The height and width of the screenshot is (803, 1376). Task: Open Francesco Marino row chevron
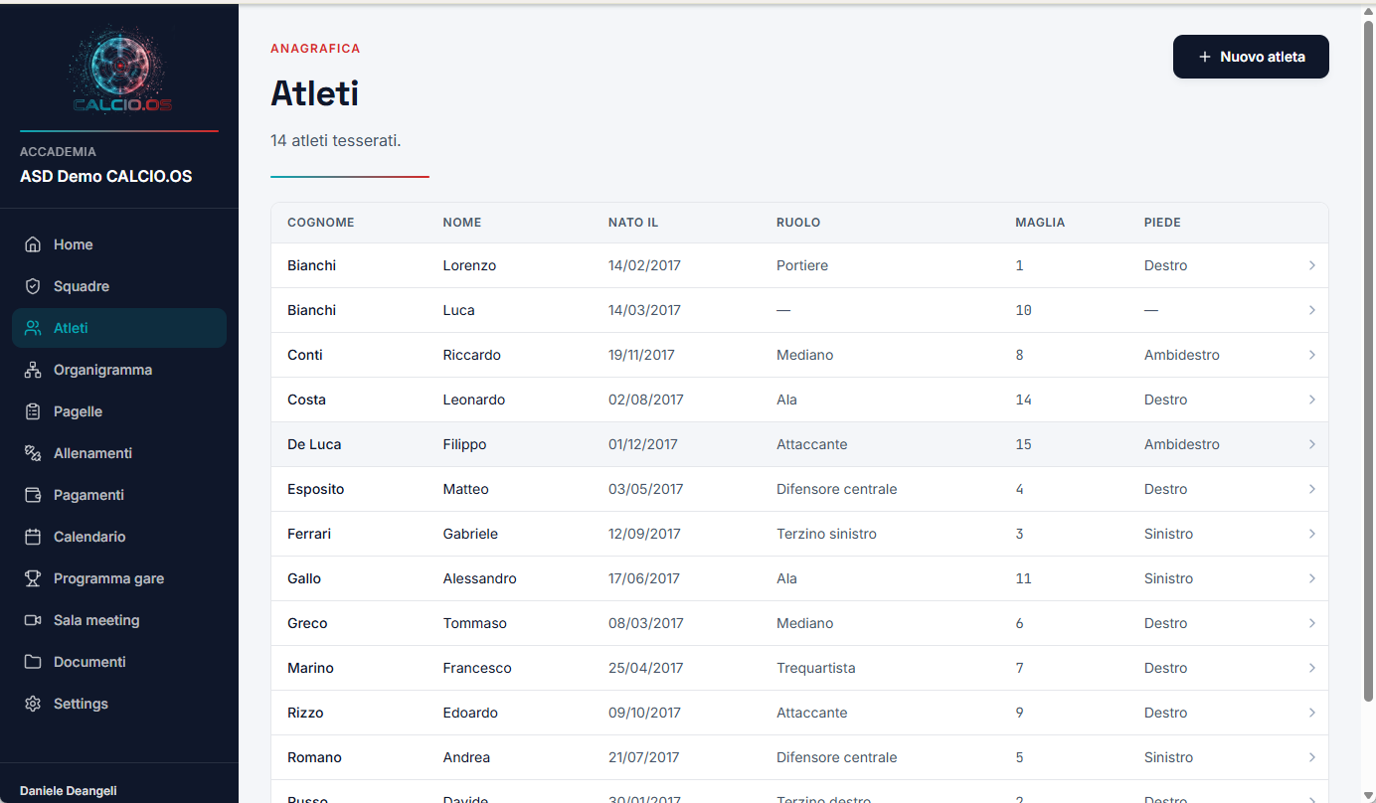click(1312, 668)
